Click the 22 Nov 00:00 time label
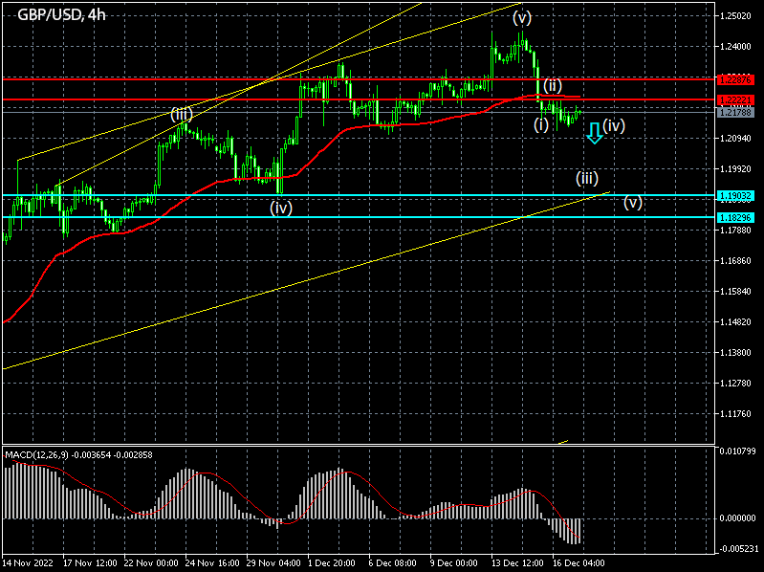This screenshot has width=764, height=572. coord(151,563)
